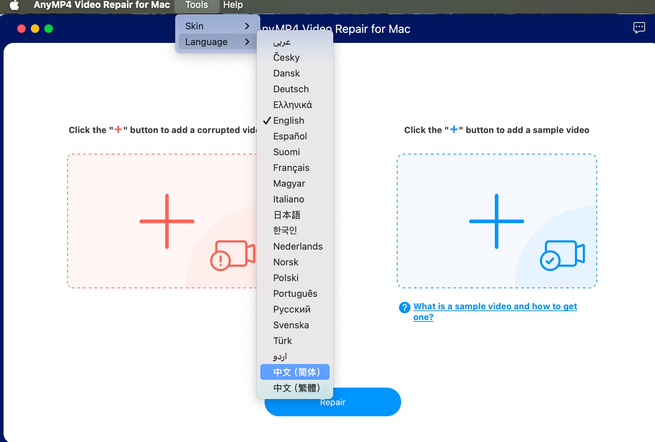Screen dimensions: 655x442
Task: Expand the Skin submenu
Action: [217, 26]
